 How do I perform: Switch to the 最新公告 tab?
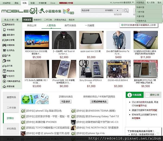tap(153, 95)
